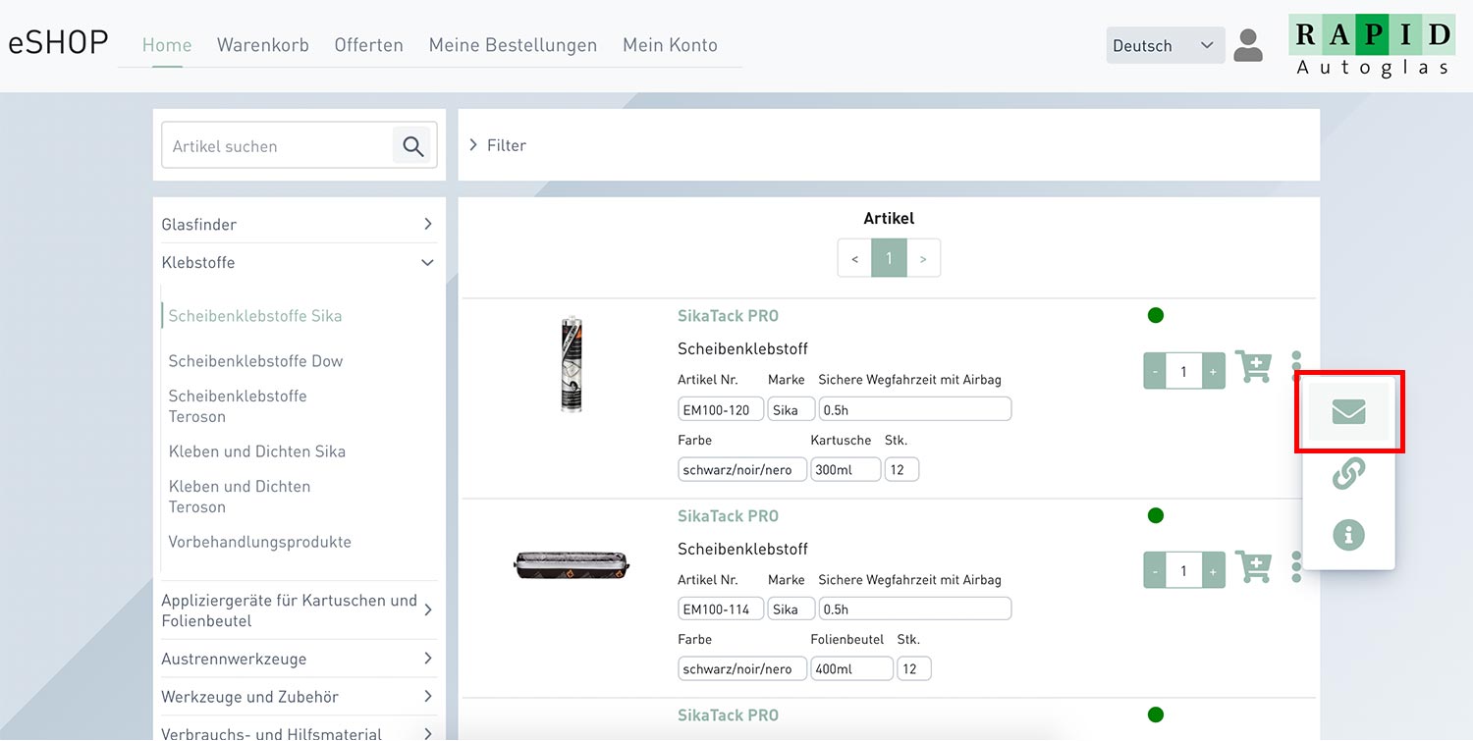Select page 1 in pagination
Screen dimensions: 1473x741
click(x=889, y=258)
